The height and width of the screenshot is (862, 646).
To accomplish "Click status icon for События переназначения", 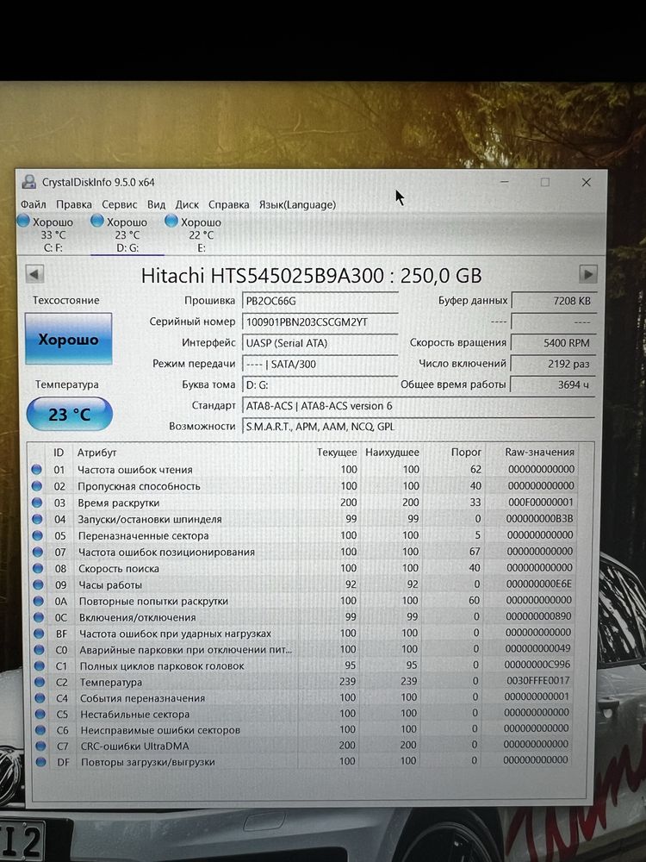I will pyautogui.click(x=40, y=698).
